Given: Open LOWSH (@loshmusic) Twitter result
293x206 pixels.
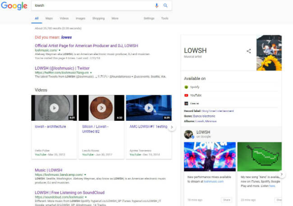Looking at the screenshot, I should 62,68.
